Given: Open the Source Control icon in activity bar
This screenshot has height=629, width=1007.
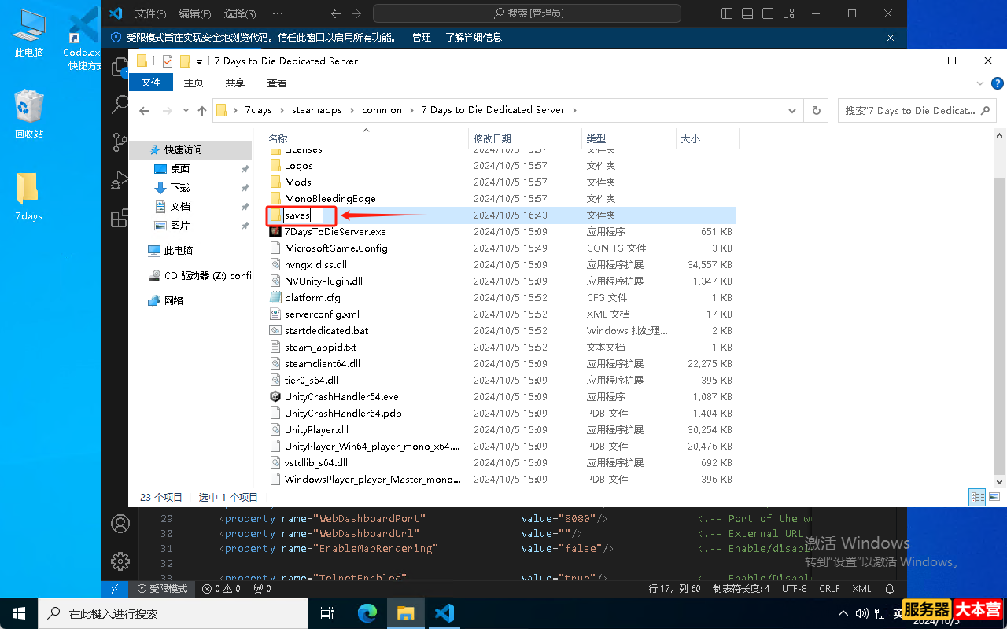Looking at the screenshot, I should [x=120, y=142].
